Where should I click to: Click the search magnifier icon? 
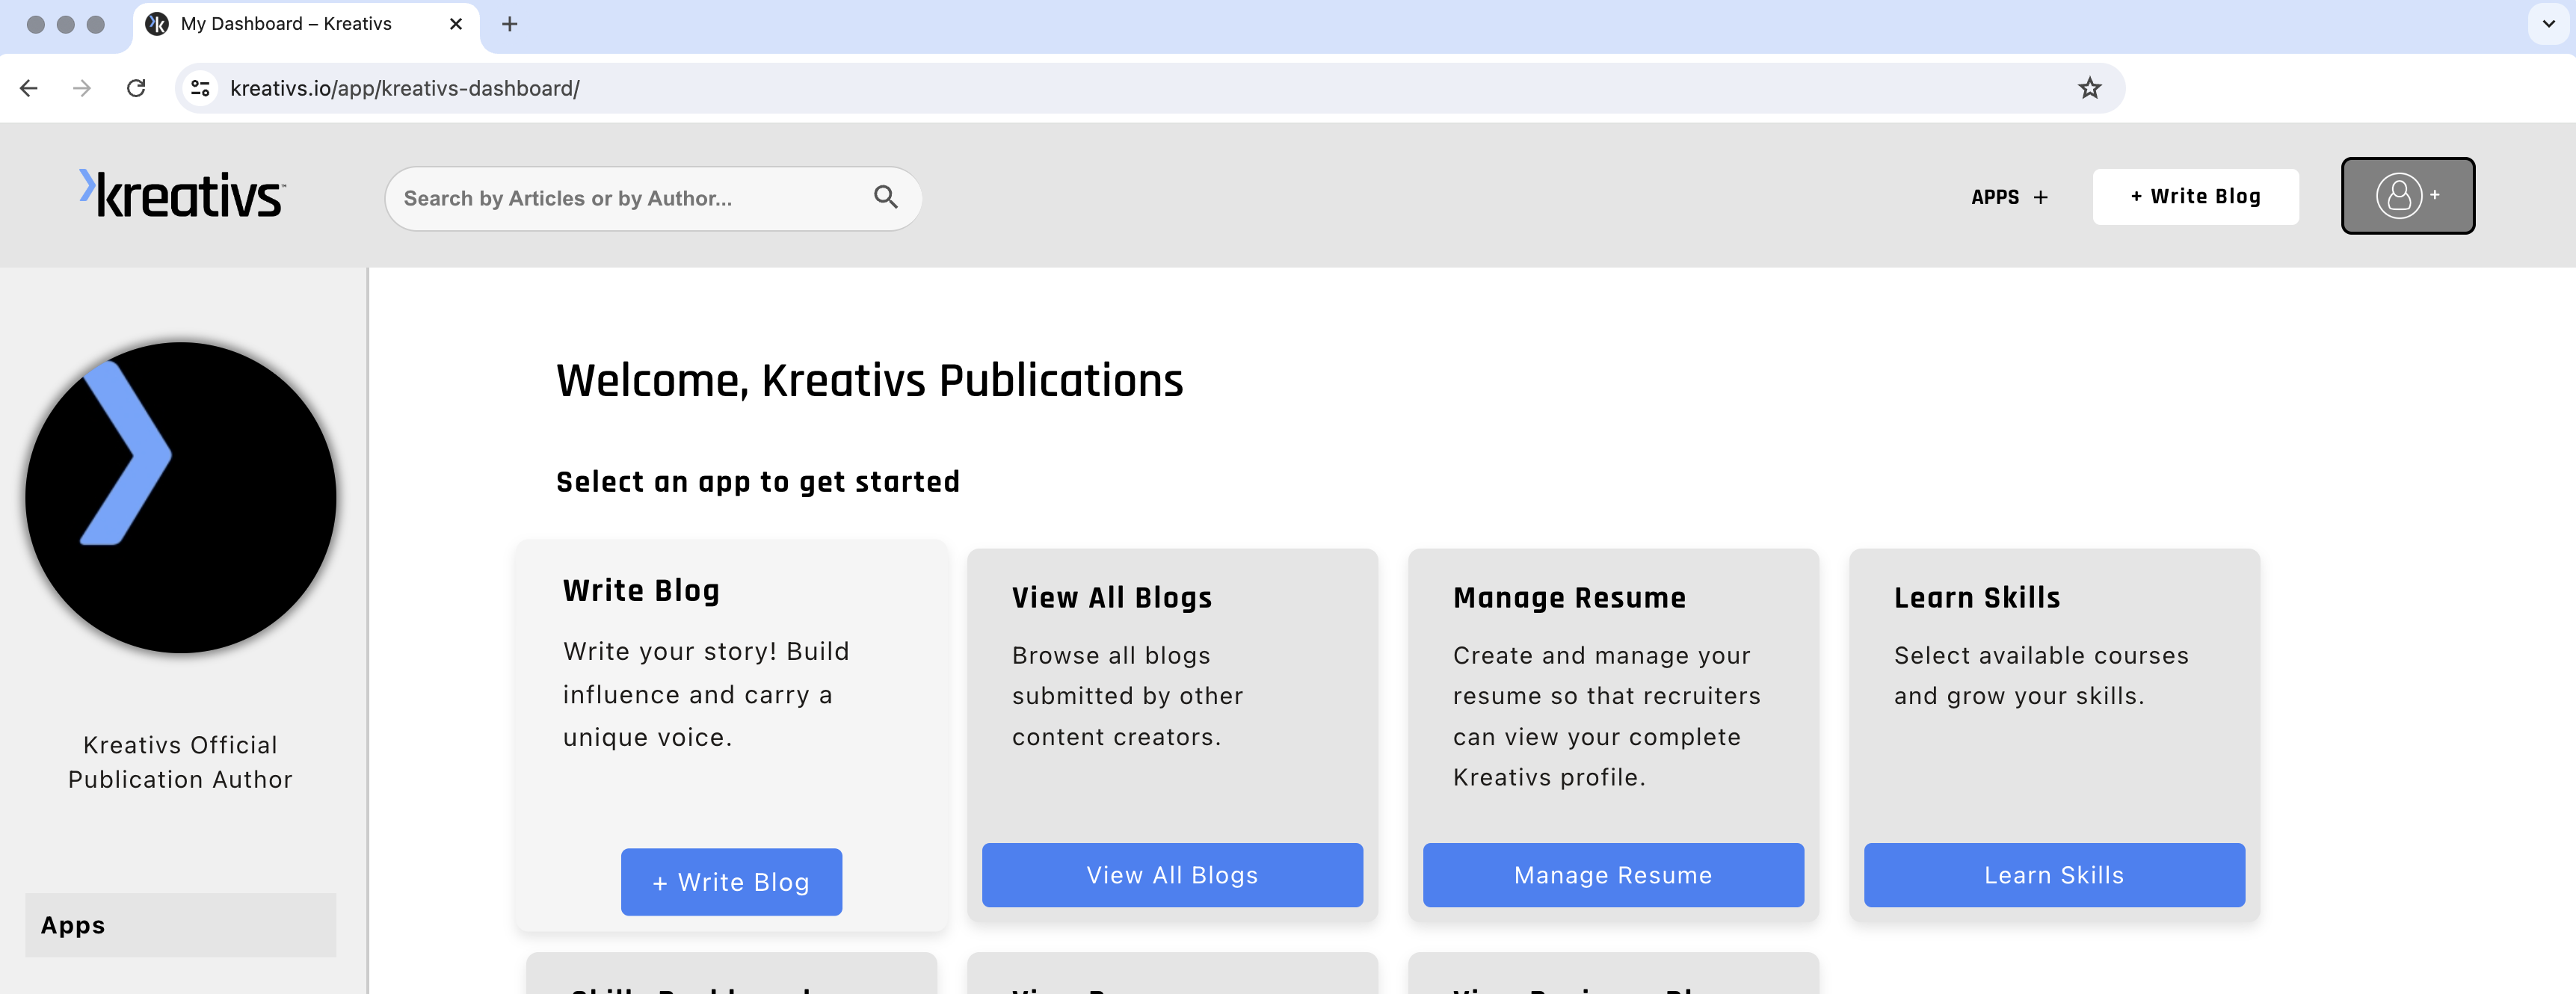point(889,196)
